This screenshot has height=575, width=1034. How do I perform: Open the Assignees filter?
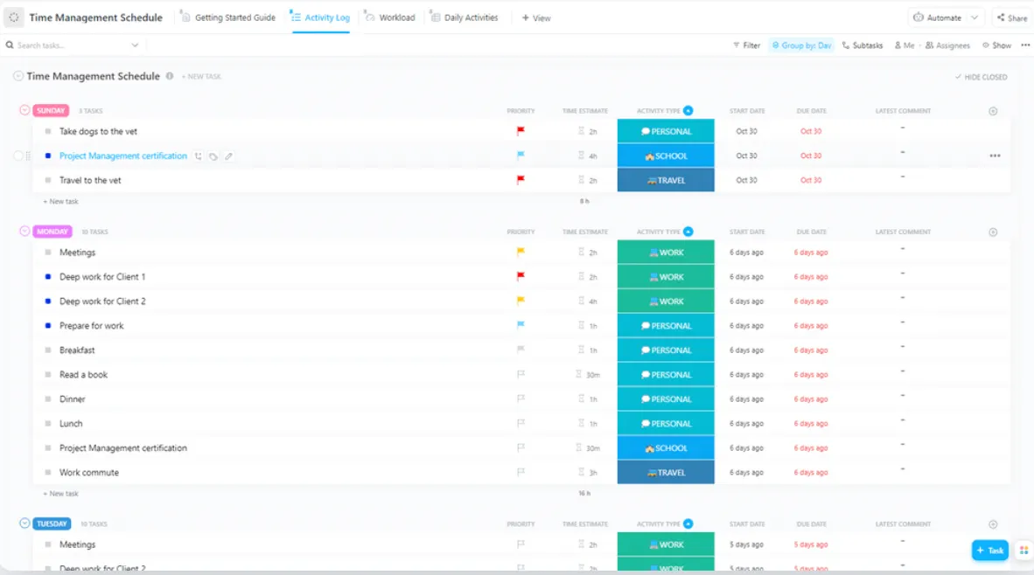pos(947,45)
